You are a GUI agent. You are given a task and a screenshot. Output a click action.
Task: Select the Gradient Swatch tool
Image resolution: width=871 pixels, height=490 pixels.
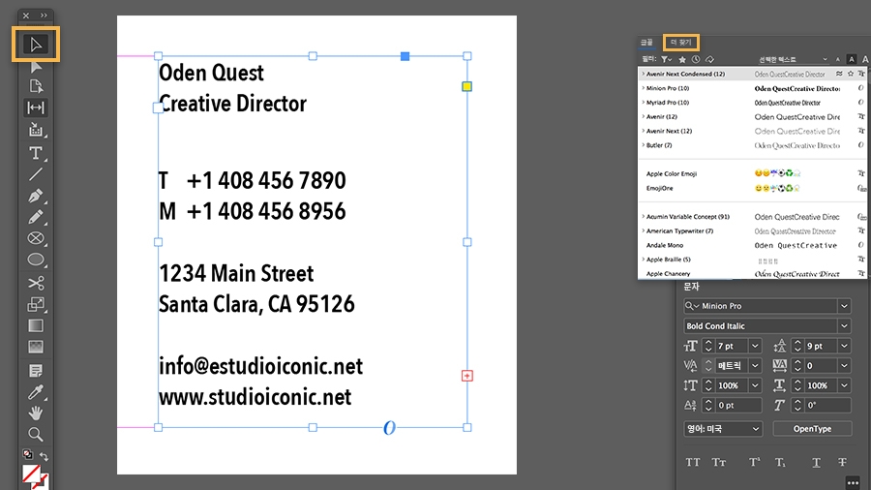[36, 325]
